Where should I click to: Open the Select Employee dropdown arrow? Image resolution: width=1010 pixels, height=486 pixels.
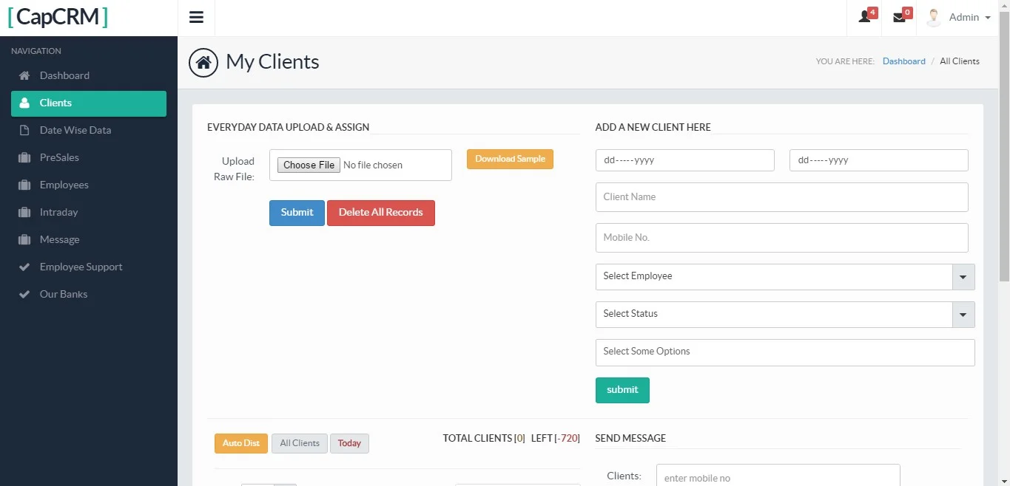pos(963,277)
